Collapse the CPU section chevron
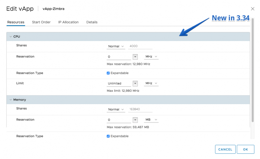Screen dimensions: 260x159 pyautogui.click(x=10, y=37)
